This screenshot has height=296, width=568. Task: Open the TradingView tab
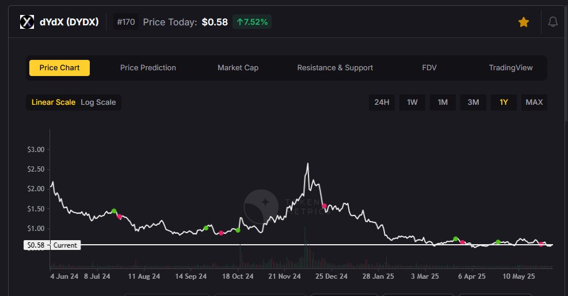click(x=511, y=68)
